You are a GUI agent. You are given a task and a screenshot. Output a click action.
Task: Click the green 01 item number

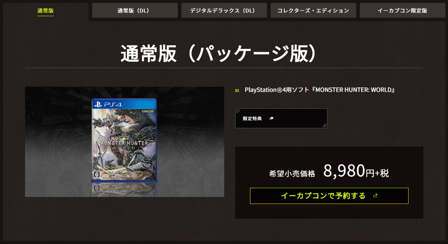237,90
